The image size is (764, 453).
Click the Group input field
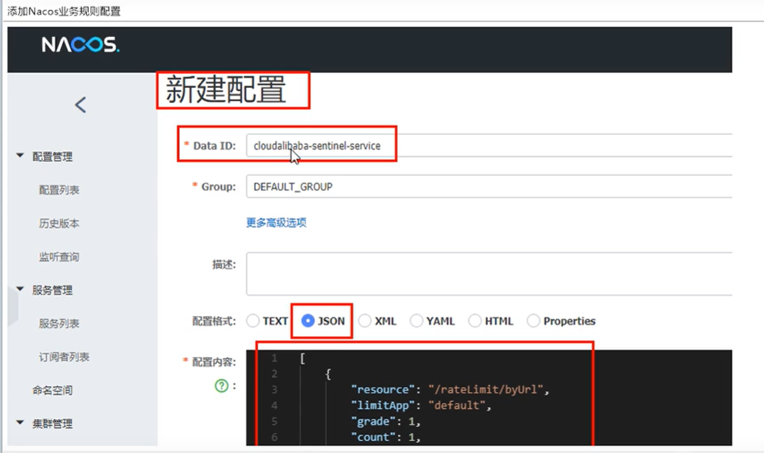pyautogui.click(x=489, y=186)
